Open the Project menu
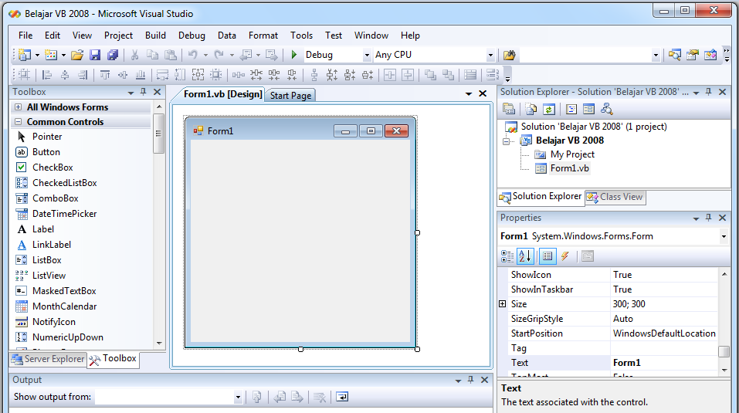The image size is (739, 413). [x=118, y=36]
